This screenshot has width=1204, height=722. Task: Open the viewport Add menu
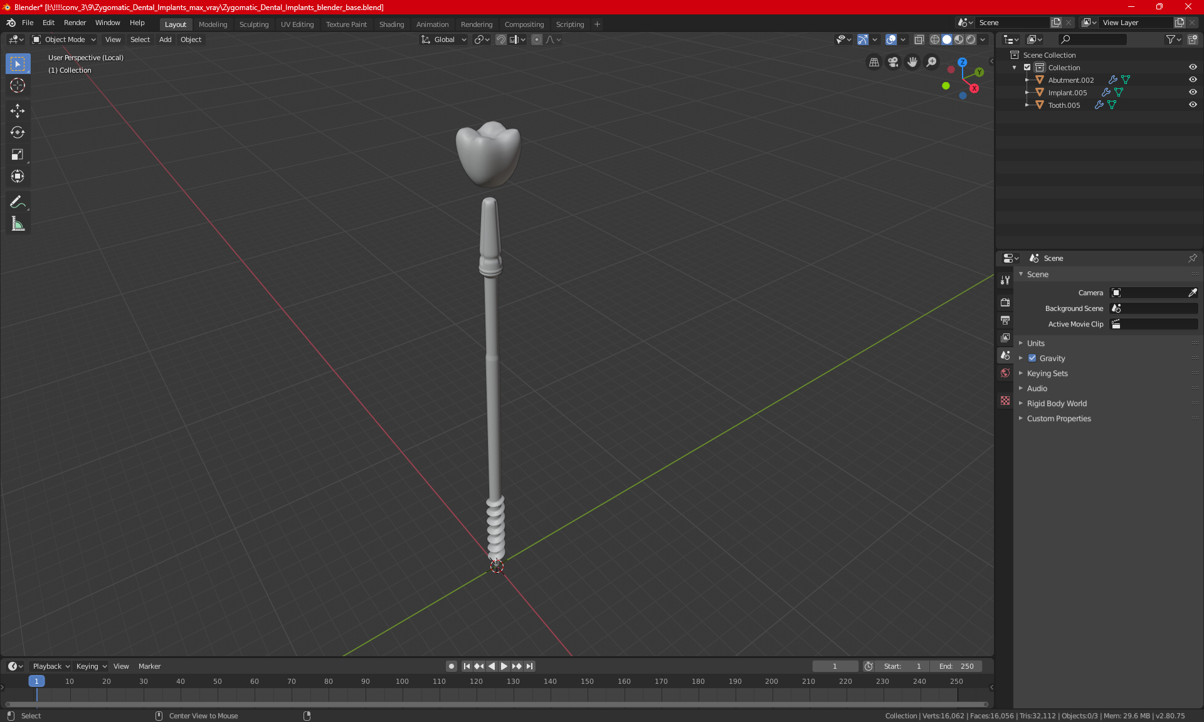tap(165, 39)
